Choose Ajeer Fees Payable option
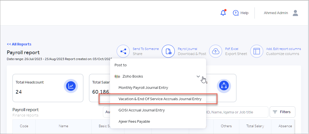This screenshot has width=309, height=134. click(134, 122)
